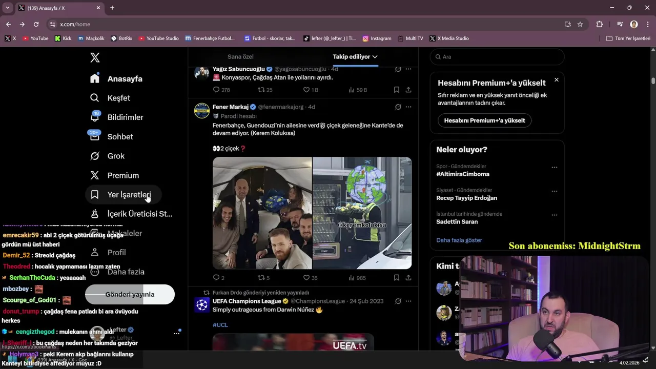Go back in browser
656x369 pixels.
pos(8,24)
